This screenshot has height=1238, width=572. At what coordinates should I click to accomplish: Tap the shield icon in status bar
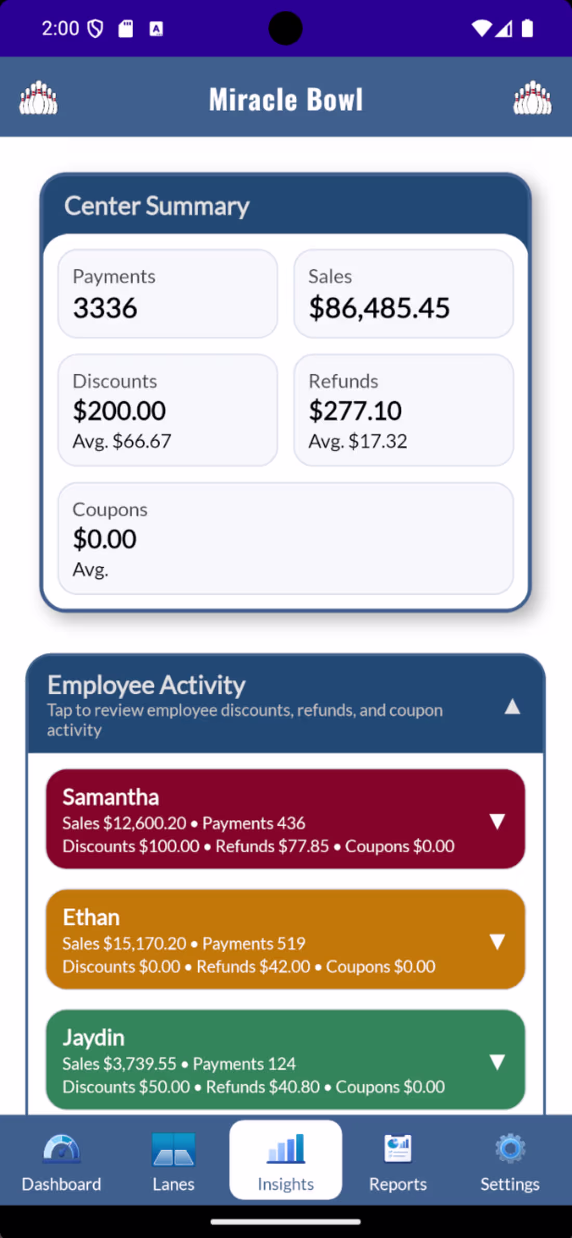[95, 29]
